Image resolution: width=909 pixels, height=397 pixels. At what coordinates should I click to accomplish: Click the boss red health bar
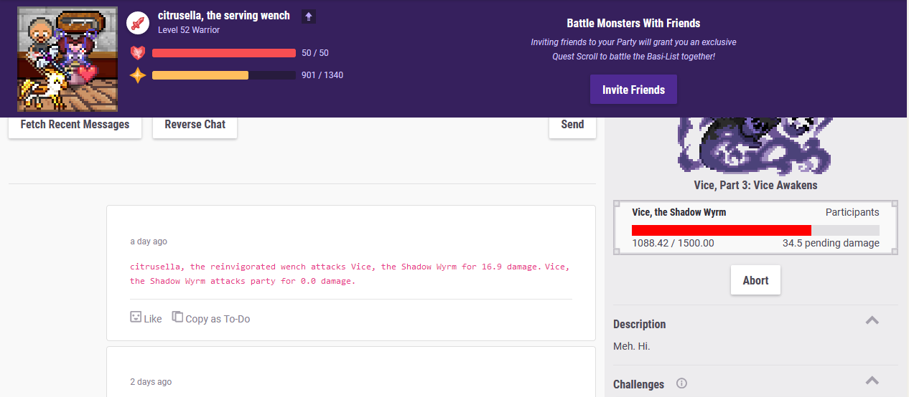tap(755, 230)
